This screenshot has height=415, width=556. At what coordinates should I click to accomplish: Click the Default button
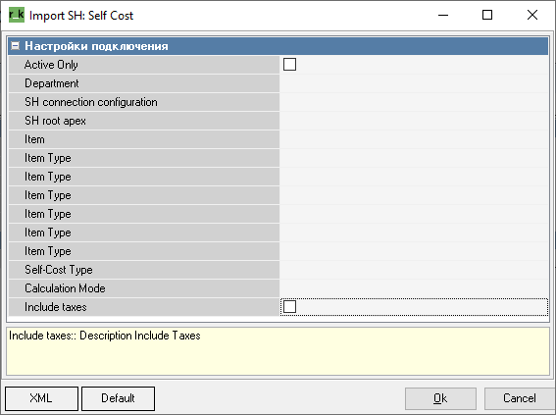(118, 398)
